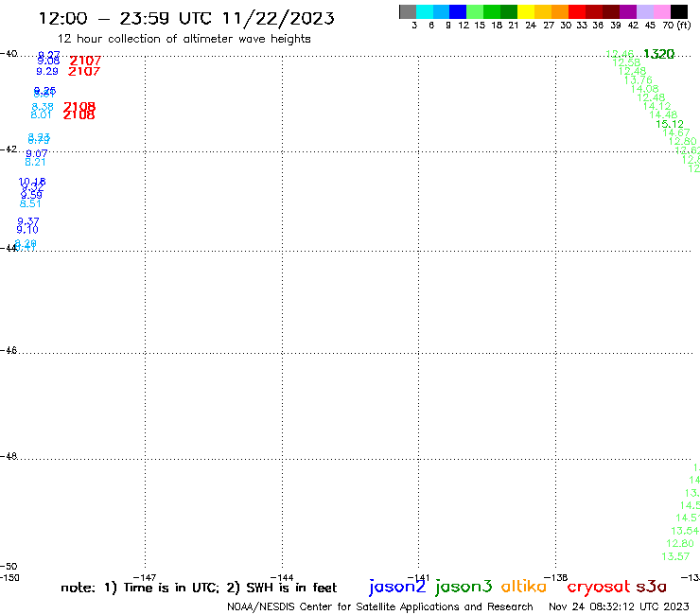The image size is (700, 615).
Task: Click the 13.57 wave height value
Action: coord(675,556)
